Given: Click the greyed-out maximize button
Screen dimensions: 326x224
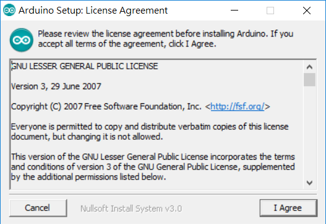Looking at the screenshot, I should pyautogui.click(x=270, y=10).
